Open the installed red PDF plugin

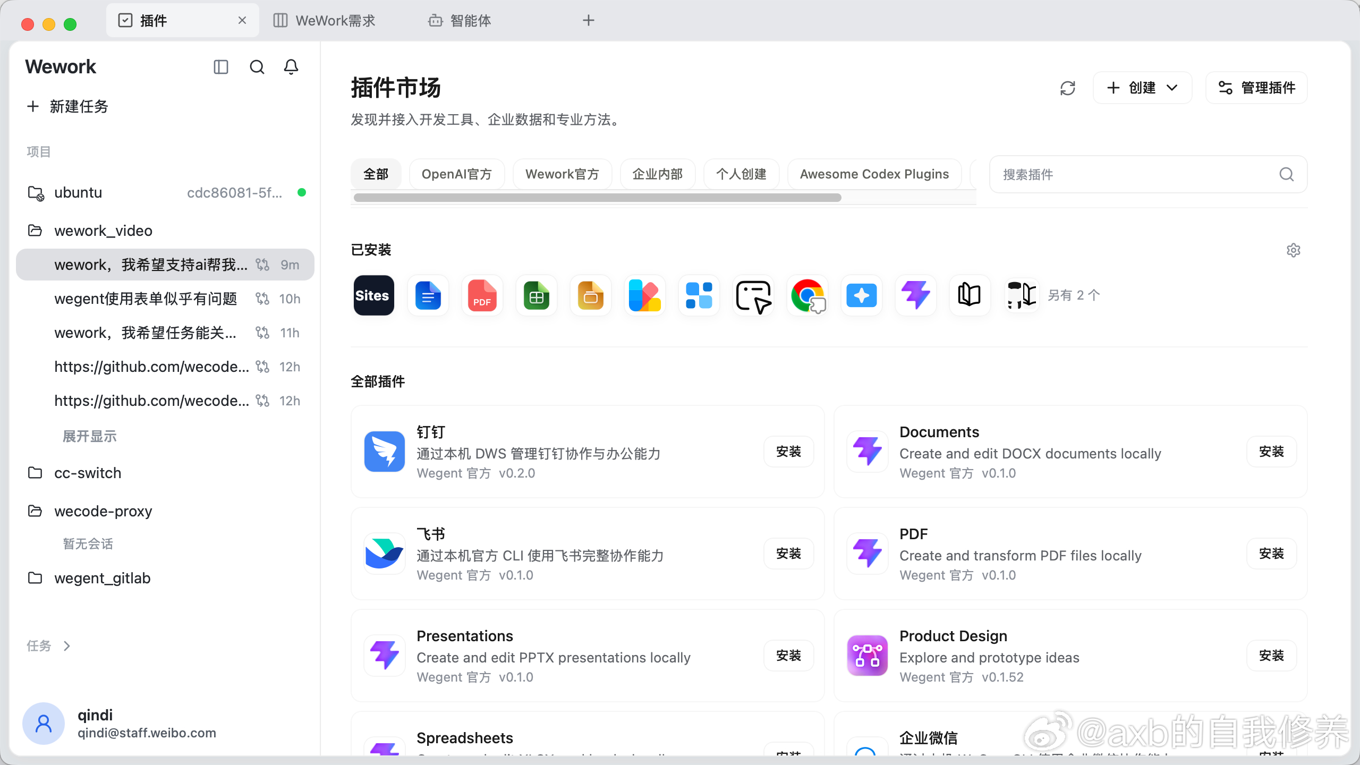click(x=482, y=295)
